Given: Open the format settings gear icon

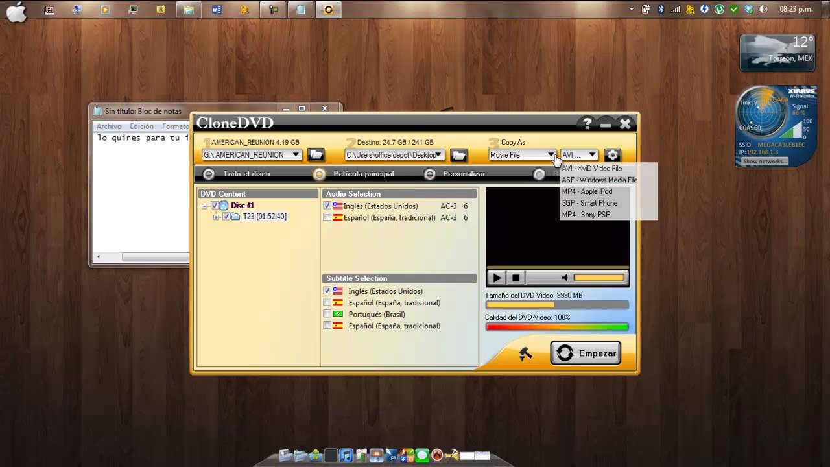Looking at the screenshot, I should click(x=612, y=154).
